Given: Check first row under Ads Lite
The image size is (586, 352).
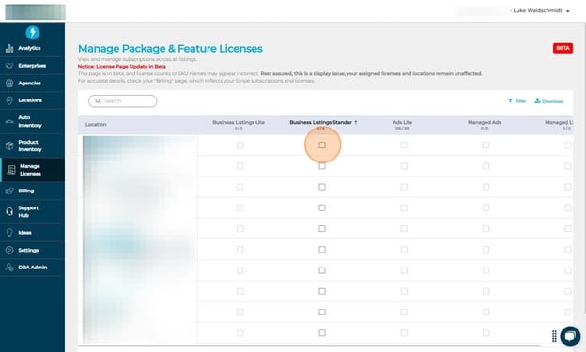Looking at the screenshot, I should (404, 145).
